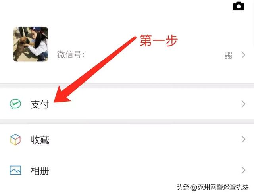
Task: Click the red 第一步 annotation text
Action: [159, 40]
